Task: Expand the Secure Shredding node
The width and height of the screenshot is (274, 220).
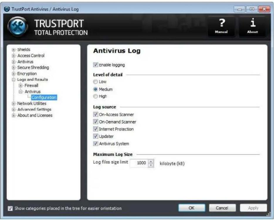Action: pyautogui.click(x=13, y=67)
